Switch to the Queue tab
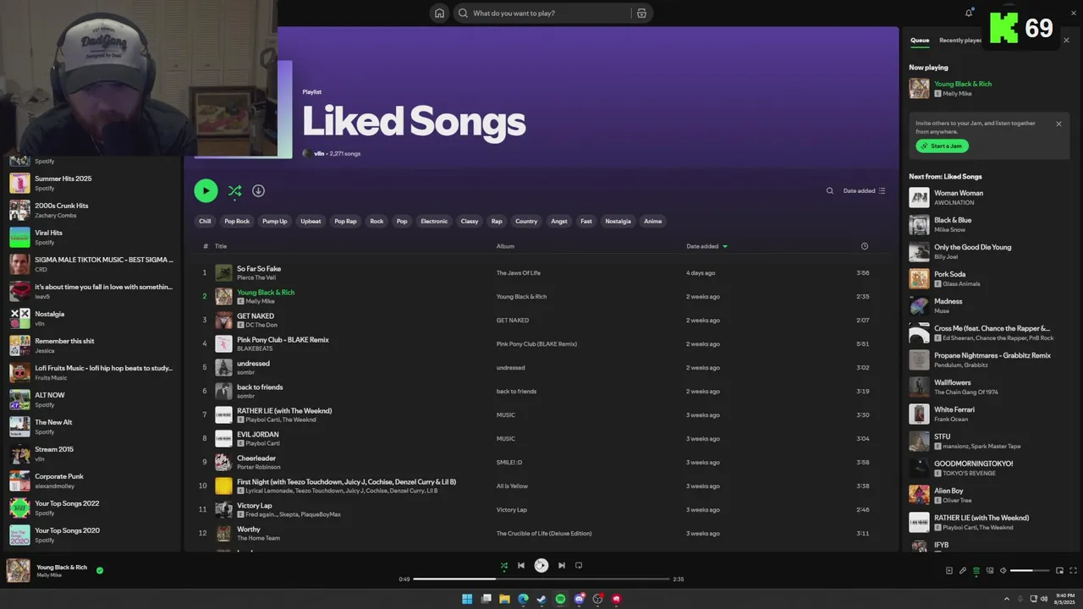Viewport: 1083px width, 609px height. (x=920, y=40)
